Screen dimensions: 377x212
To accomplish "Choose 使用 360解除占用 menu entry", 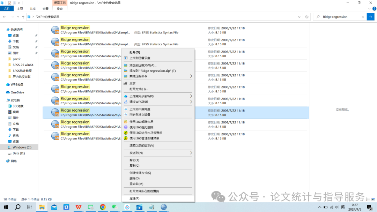I will 158,121.
